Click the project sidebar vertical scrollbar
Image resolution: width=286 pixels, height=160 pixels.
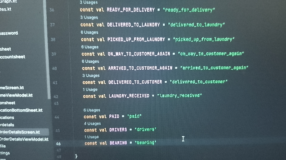point(48,47)
